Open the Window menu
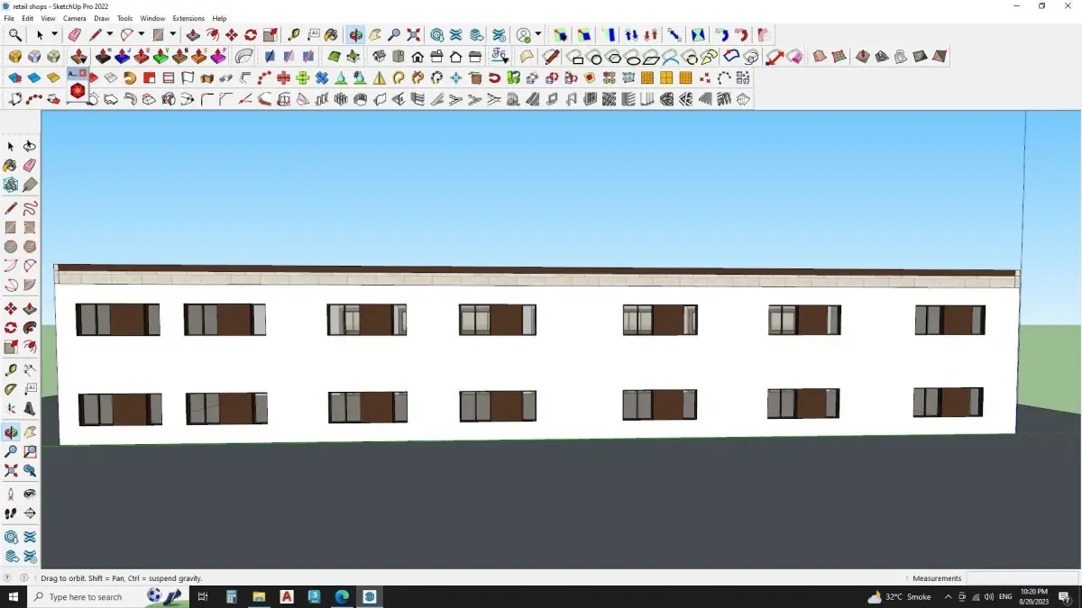1082x608 pixels. click(152, 18)
